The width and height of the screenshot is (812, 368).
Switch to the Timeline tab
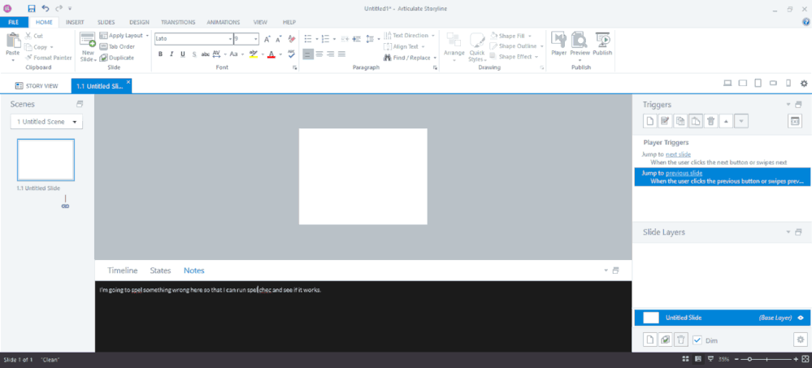(x=123, y=271)
